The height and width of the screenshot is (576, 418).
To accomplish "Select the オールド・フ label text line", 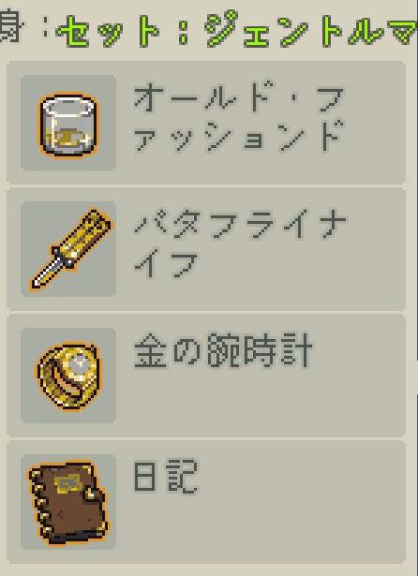I will pyautogui.click(x=239, y=98).
